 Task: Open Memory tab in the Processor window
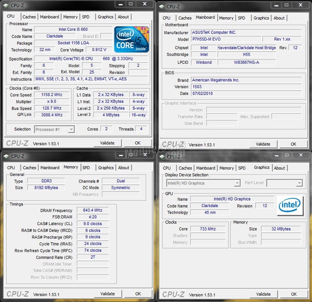click(71, 17)
